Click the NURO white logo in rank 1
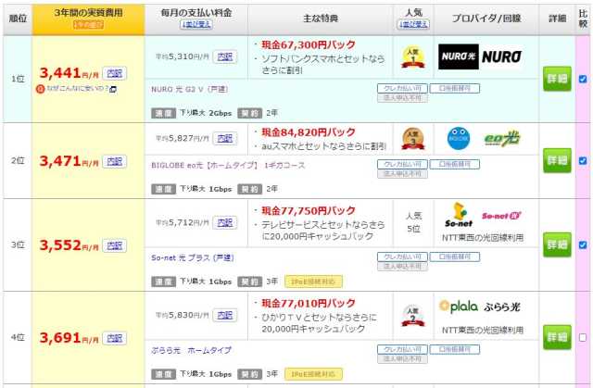The image size is (593, 388). [501, 56]
